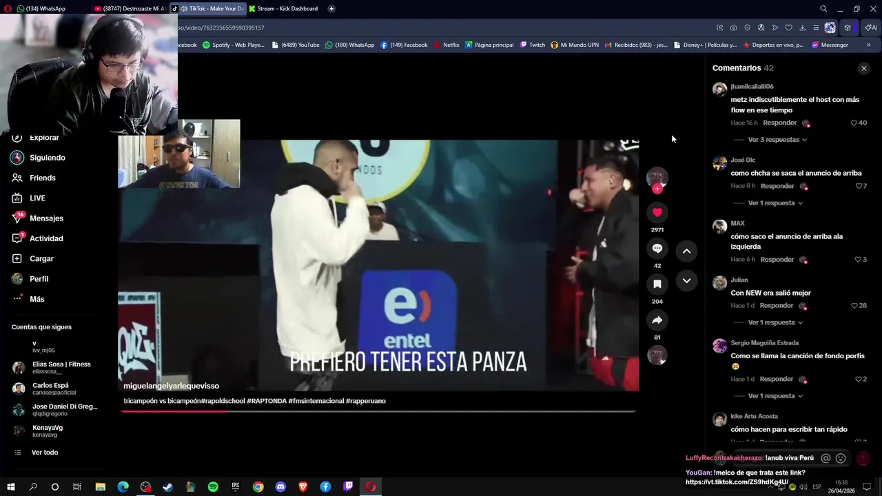Screen dimensions: 882x496
Task: Expand 'Ver 1 respuesta' under Sergio Maguiña Estrada
Action: (x=775, y=396)
